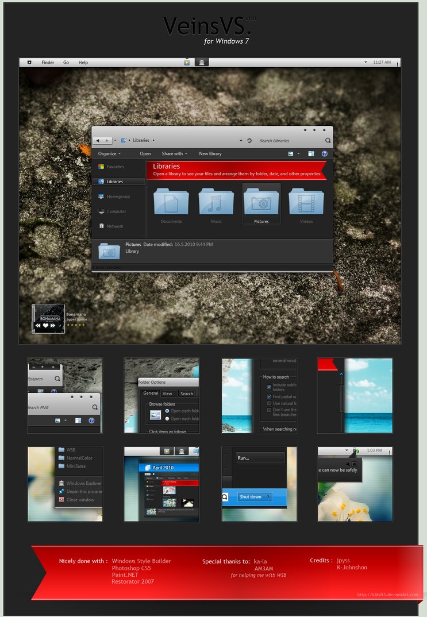Go back in the Libraries window
Screen dimensions: 427x617
98,141
